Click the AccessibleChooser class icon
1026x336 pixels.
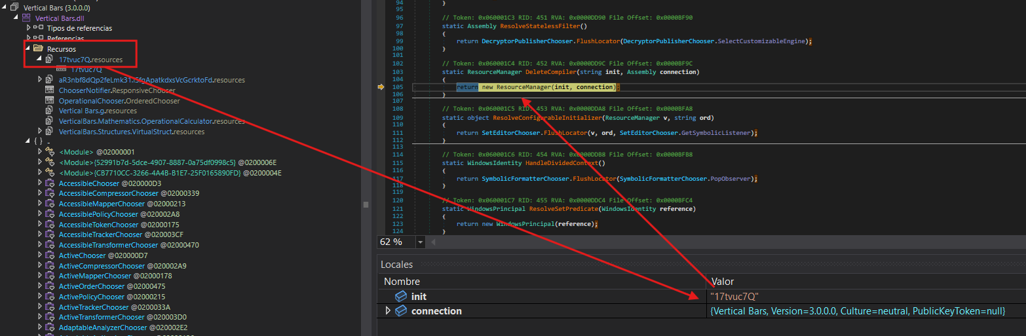[x=49, y=183]
